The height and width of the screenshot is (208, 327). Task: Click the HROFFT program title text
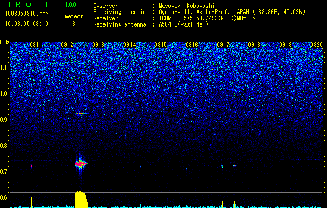tap(32, 4)
